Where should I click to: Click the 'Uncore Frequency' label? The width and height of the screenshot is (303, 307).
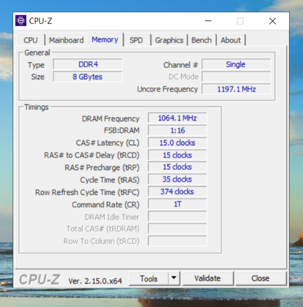[167, 89]
